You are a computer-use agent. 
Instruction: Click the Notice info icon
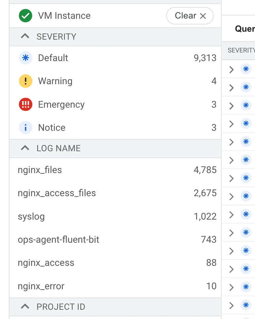[25, 127]
